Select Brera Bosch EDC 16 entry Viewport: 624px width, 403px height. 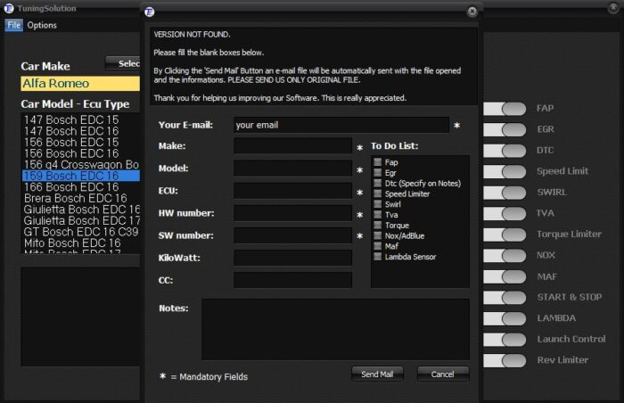[x=81, y=198]
